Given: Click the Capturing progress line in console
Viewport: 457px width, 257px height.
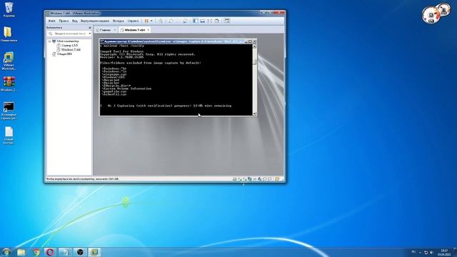Looking at the screenshot, I should (166, 106).
